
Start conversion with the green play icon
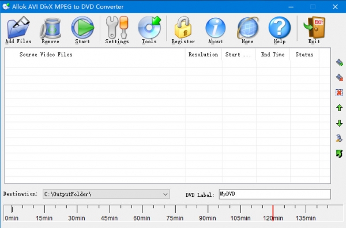coord(82,30)
